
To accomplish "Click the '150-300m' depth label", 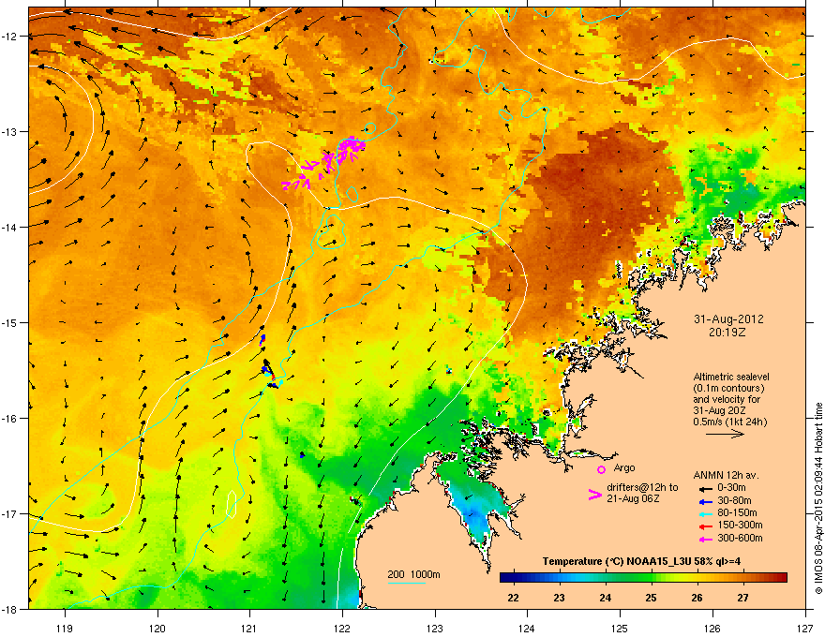I will point(740,525).
